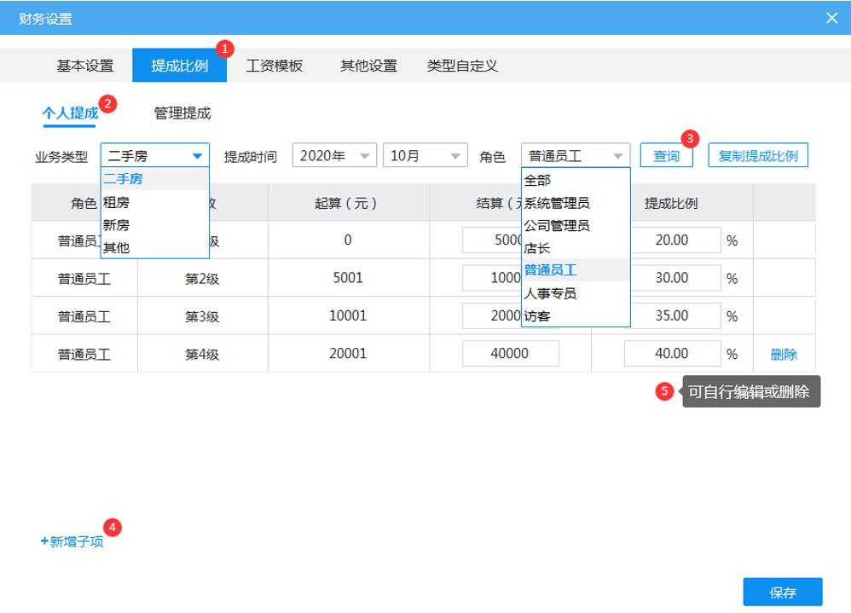The image size is (851, 613).
Task: Choose 二手房 in the business type list
Action: tap(155, 178)
